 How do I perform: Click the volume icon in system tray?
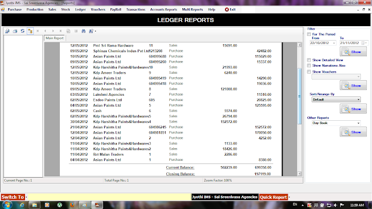tap(335, 205)
